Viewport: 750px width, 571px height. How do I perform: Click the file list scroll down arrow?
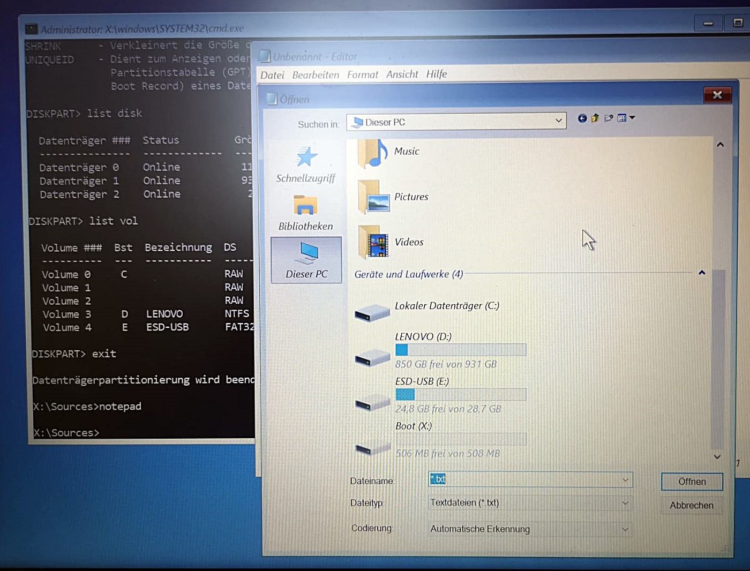(718, 457)
